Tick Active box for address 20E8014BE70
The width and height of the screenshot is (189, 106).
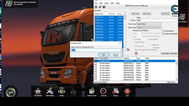96,63
